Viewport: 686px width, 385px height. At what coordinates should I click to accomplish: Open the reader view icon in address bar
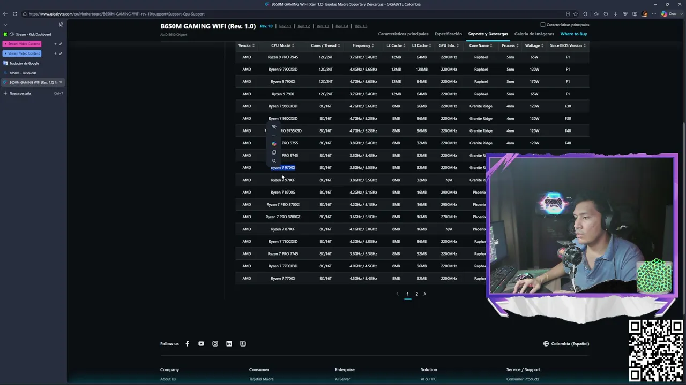coord(568,14)
